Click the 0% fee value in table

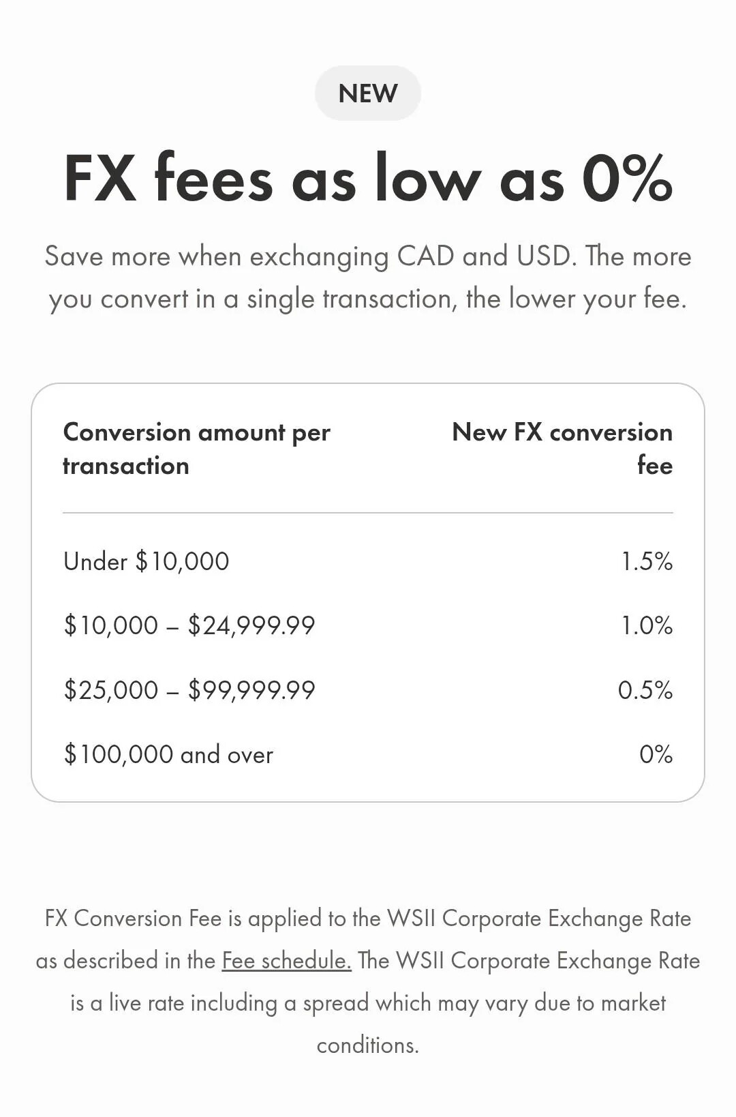click(x=656, y=754)
